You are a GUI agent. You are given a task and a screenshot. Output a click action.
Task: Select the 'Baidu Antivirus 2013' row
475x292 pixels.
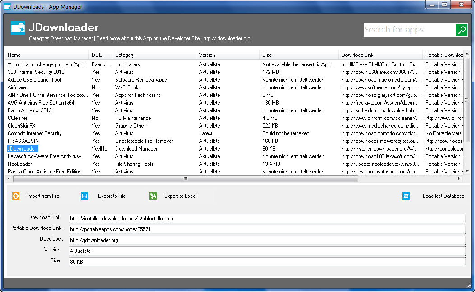click(x=234, y=110)
